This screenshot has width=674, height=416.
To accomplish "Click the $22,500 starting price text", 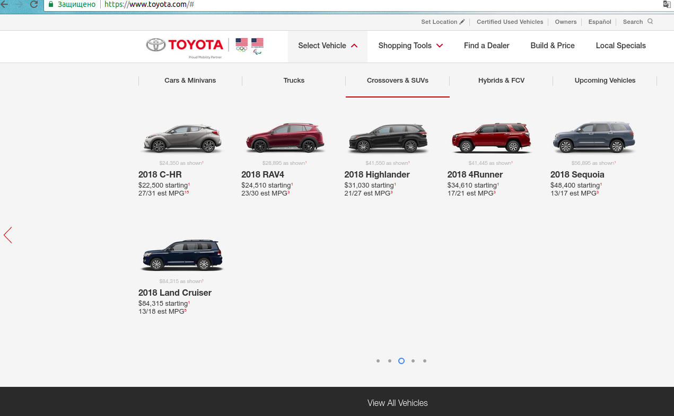I will (163, 185).
